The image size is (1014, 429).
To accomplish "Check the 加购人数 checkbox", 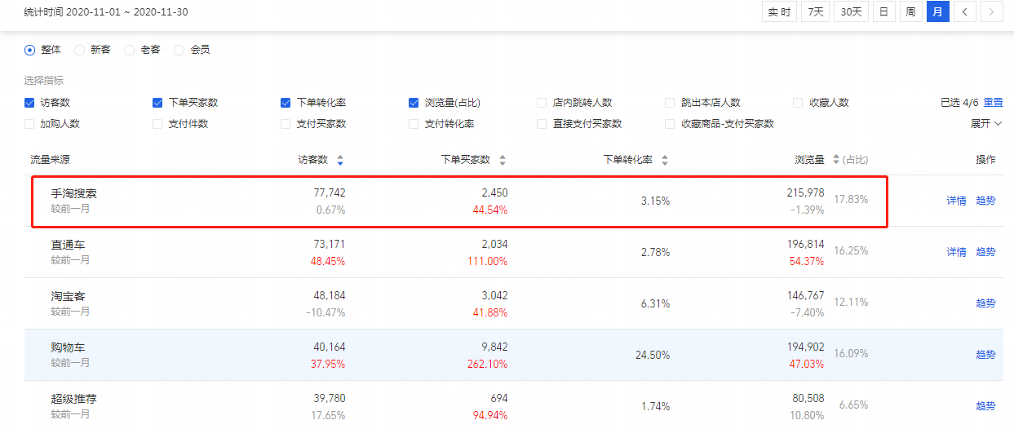I will click(29, 124).
